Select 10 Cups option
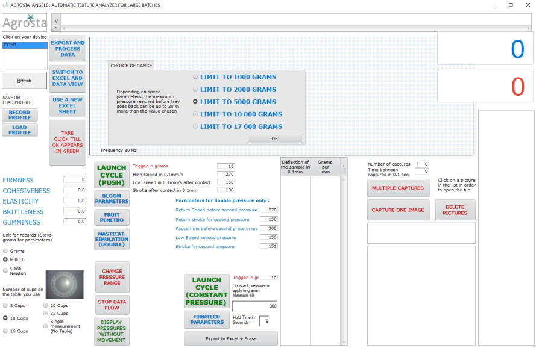 [x=5, y=318]
